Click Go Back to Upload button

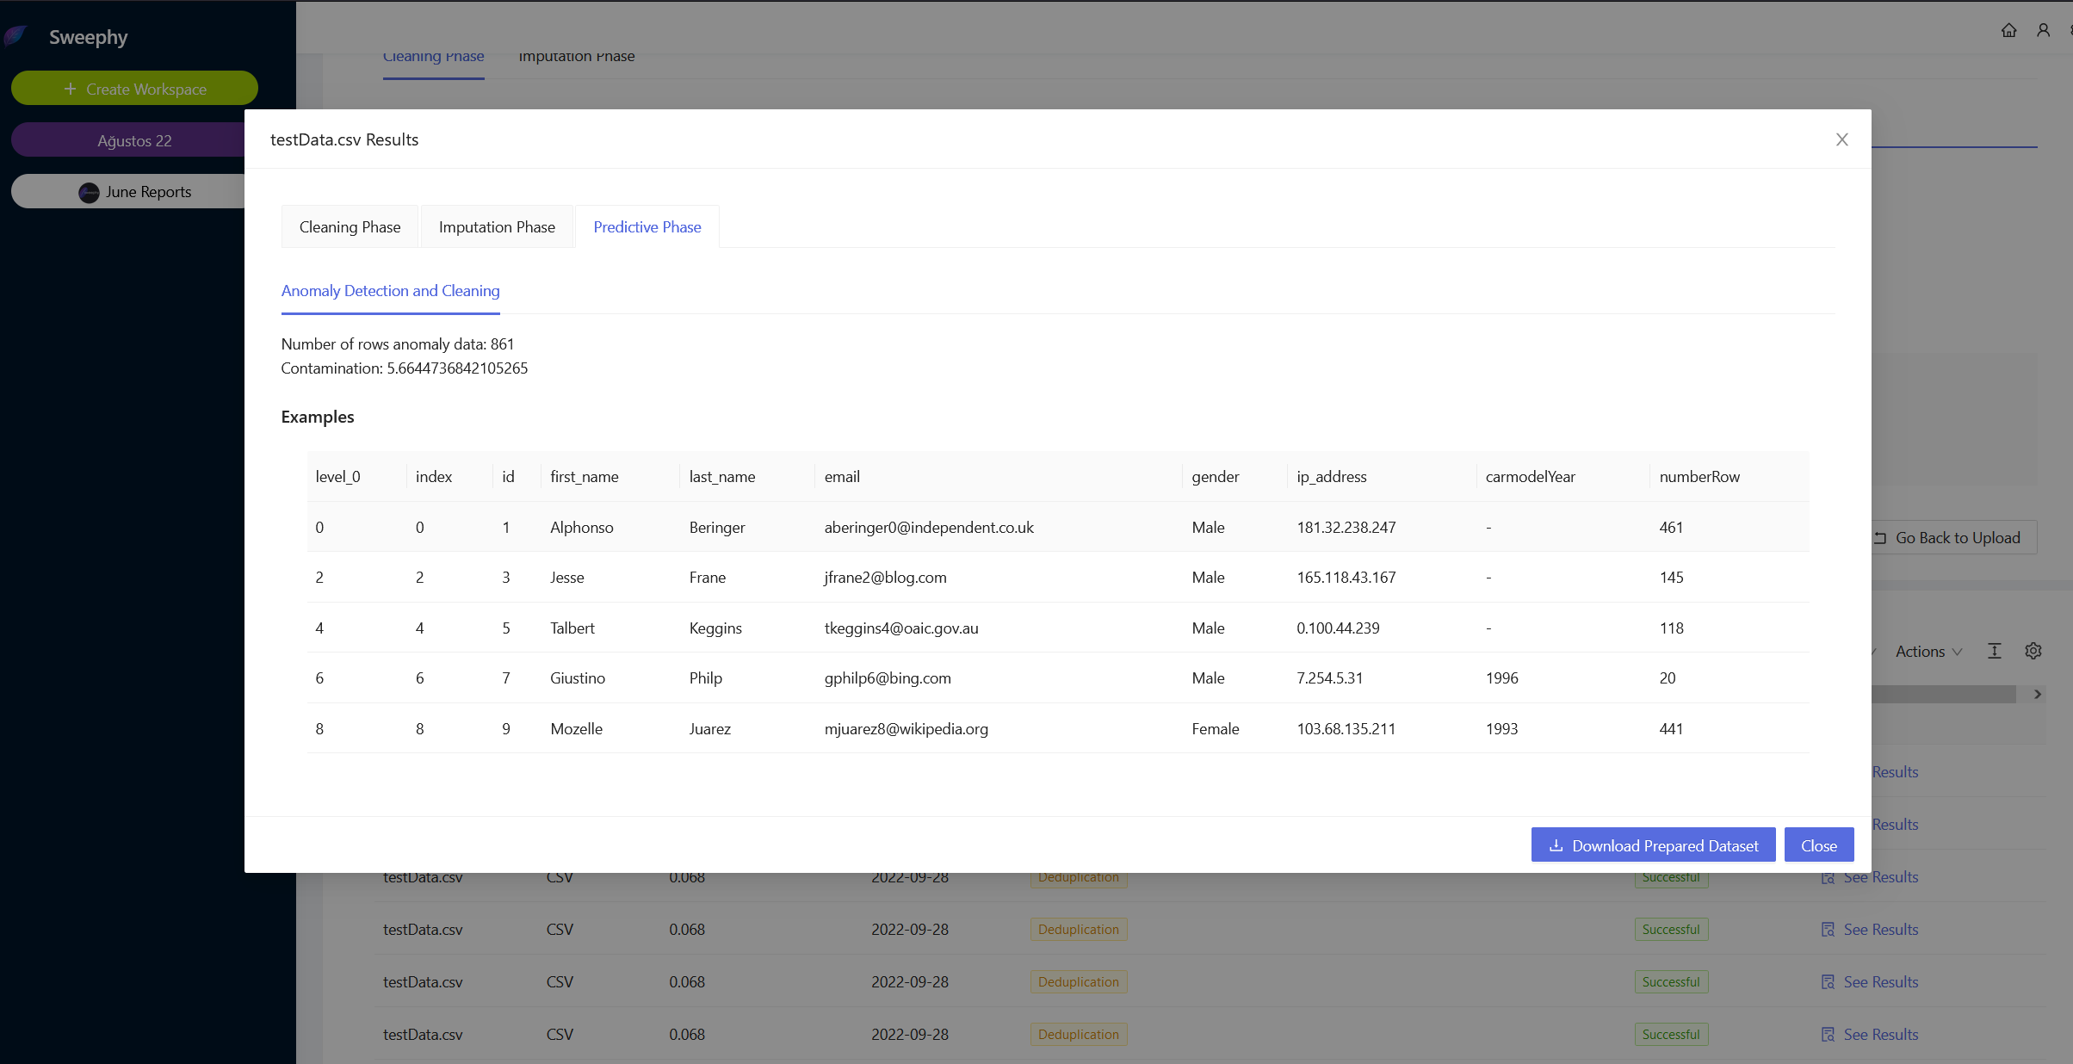(x=1954, y=537)
